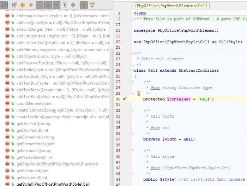Screen dimensions: 247x186
Task: Toggle the orange Show Constants 'C' icon
Action: [31, 5]
